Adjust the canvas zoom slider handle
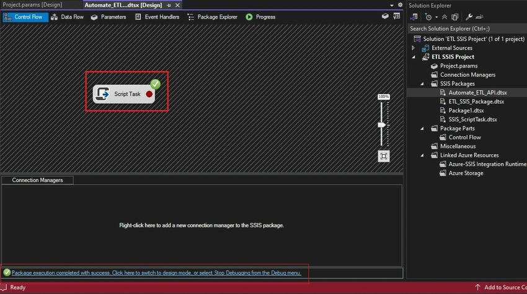The height and width of the screenshot is (294, 527). click(382, 125)
